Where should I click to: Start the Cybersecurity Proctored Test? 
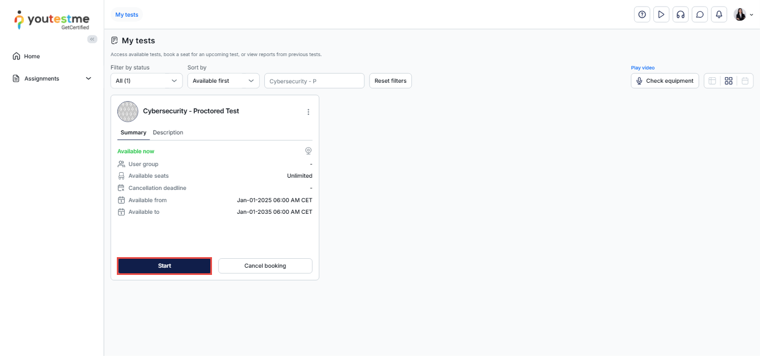(x=164, y=266)
